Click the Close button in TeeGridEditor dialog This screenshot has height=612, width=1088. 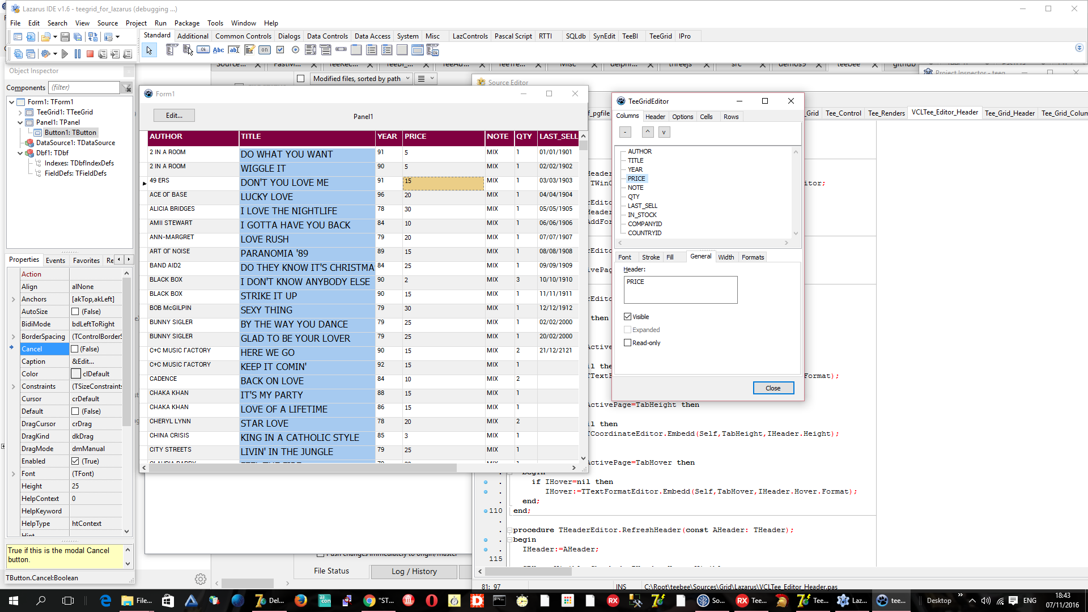pos(773,387)
